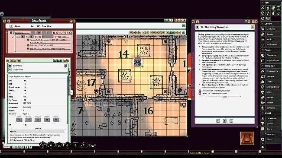Roll the Wands save box value 13
The width and height of the screenshot is (282, 158).
(x=29, y=120)
